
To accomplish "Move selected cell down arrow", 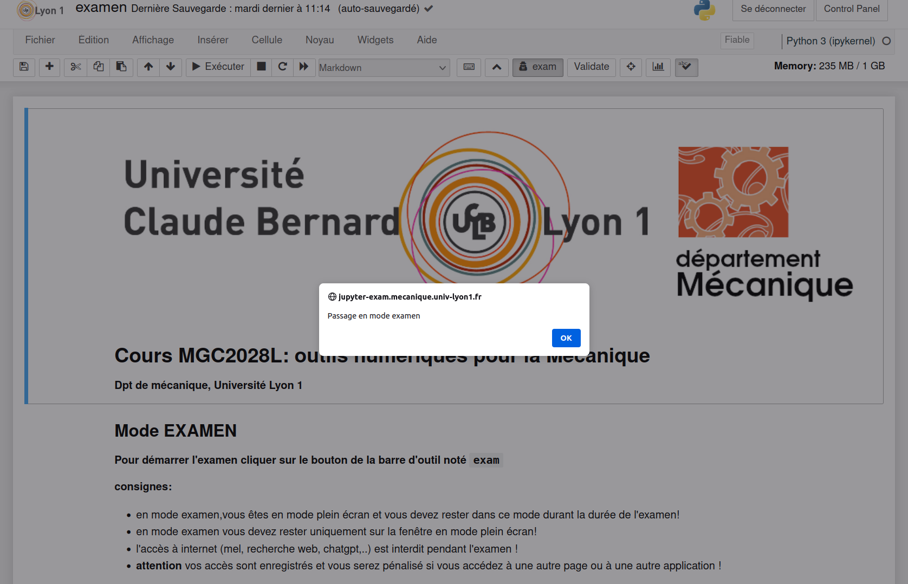I will point(171,67).
